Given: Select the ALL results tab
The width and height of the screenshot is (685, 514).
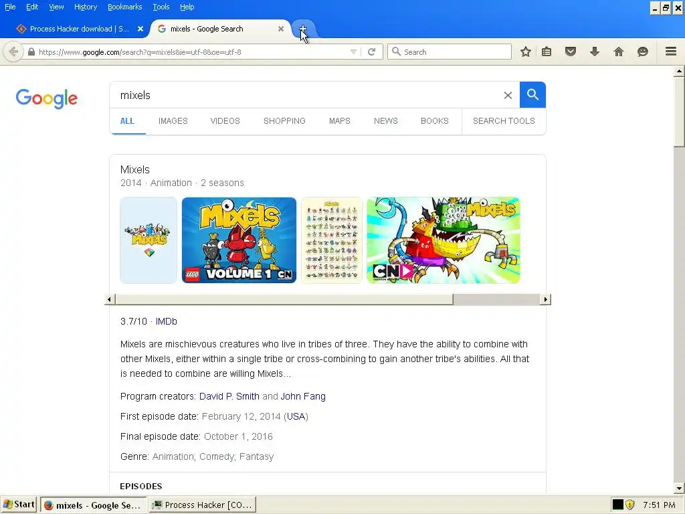Looking at the screenshot, I should tap(127, 121).
